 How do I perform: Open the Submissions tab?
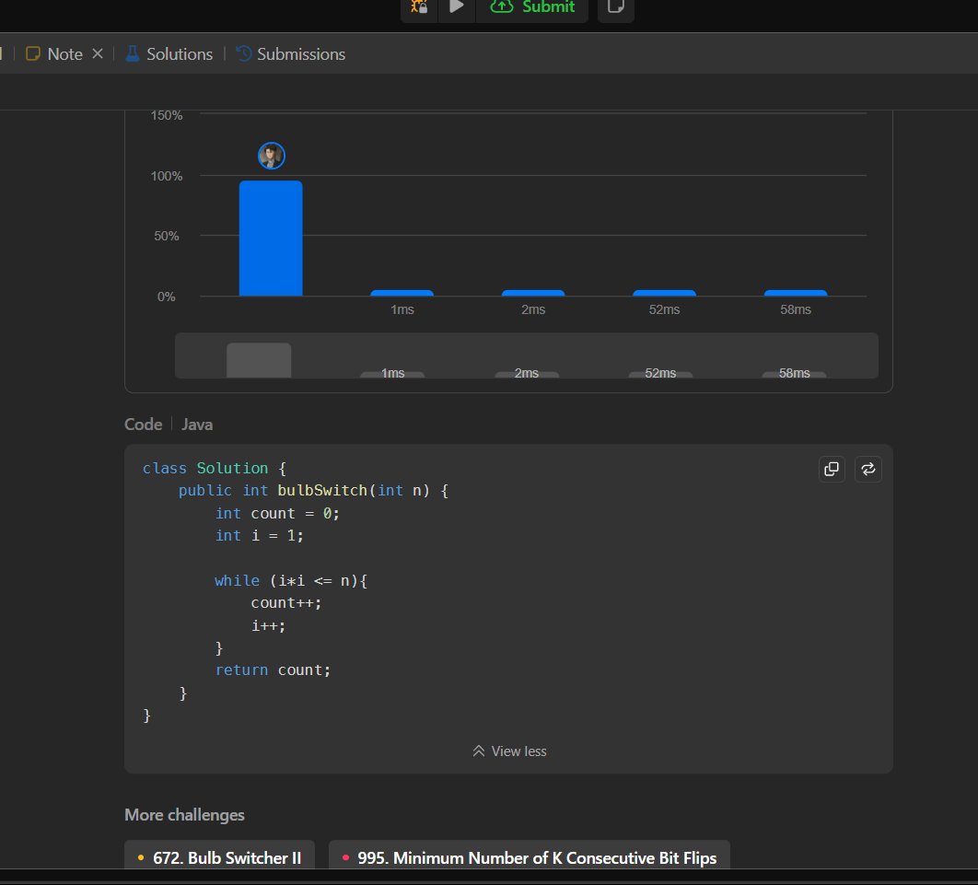point(291,54)
